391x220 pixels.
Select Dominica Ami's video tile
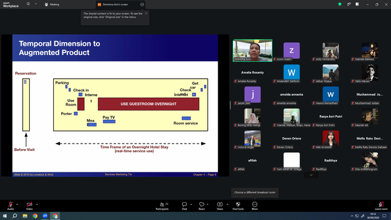252,50
